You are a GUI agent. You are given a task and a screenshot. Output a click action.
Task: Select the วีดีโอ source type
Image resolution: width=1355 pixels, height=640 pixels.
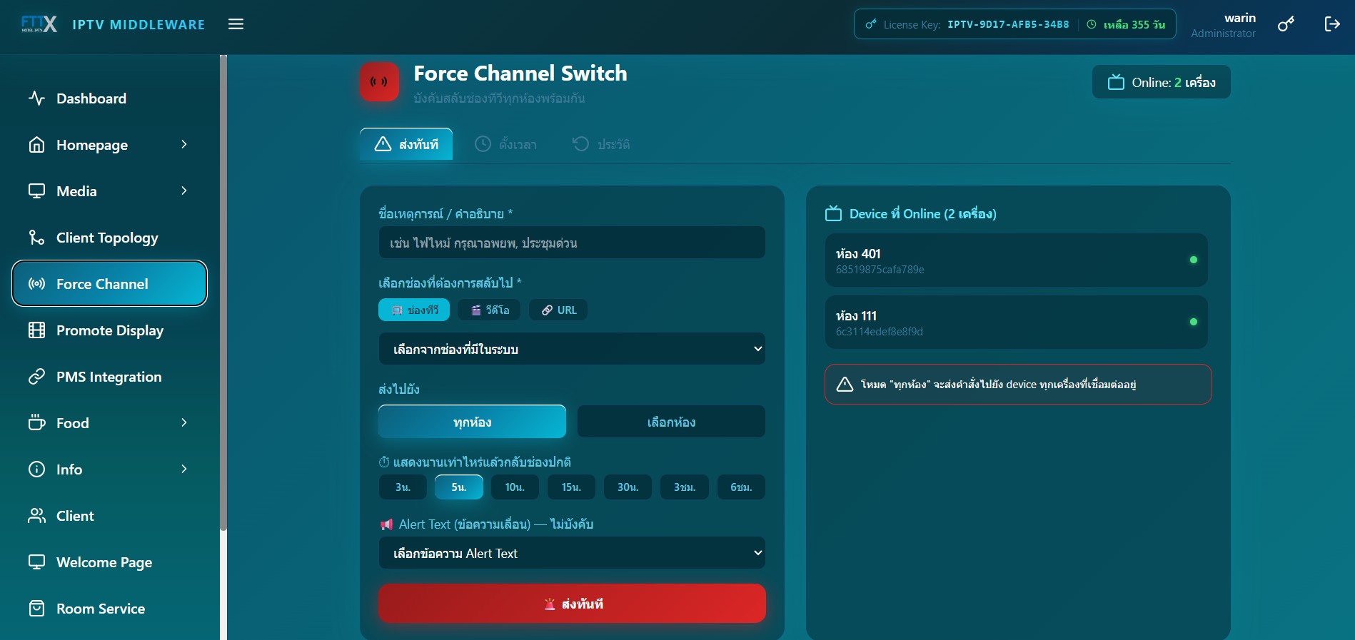[489, 310]
